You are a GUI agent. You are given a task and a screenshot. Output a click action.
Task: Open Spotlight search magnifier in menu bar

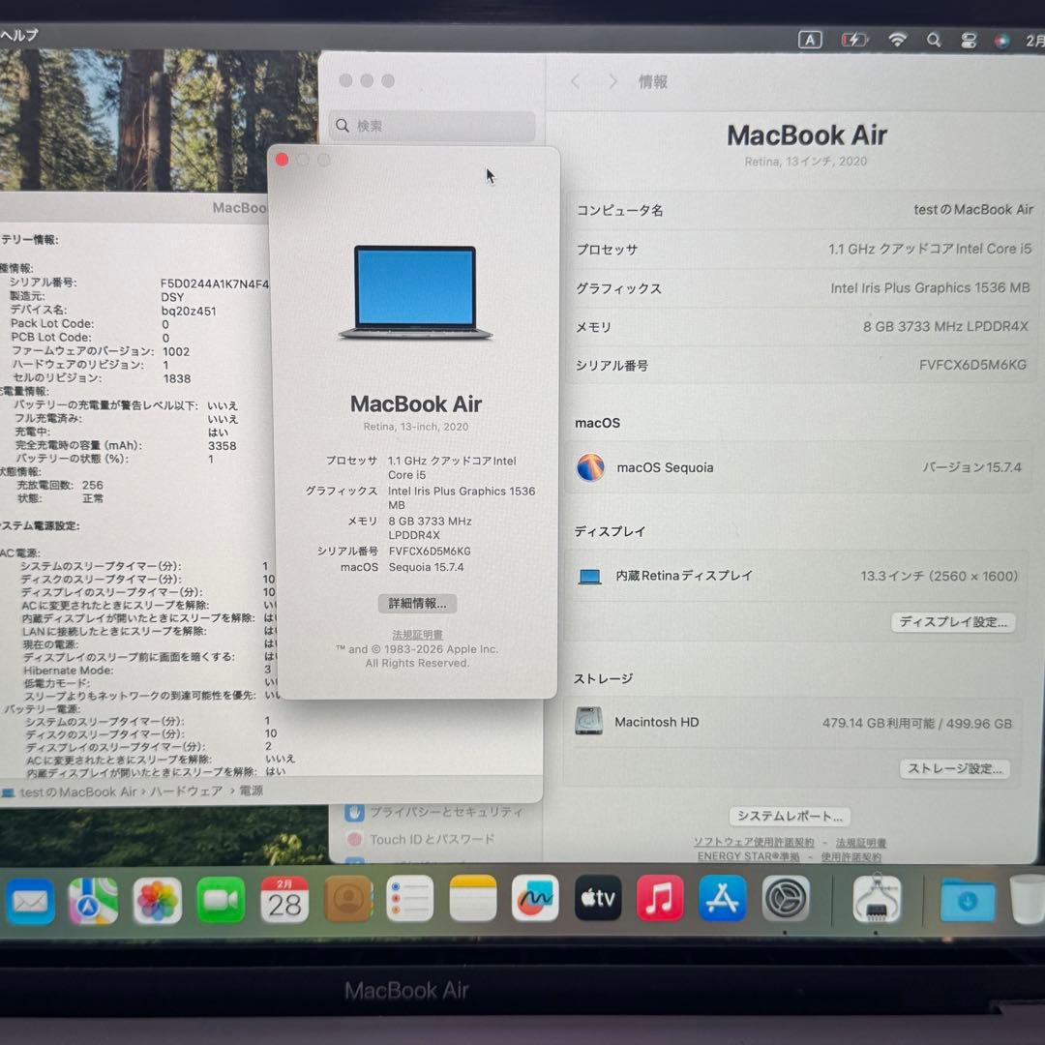point(934,40)
